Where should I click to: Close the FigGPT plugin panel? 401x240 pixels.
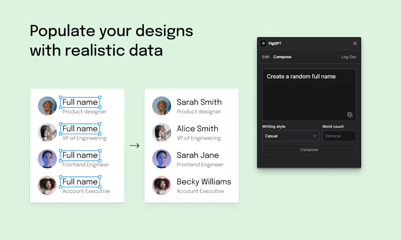[x=355, y=43]
